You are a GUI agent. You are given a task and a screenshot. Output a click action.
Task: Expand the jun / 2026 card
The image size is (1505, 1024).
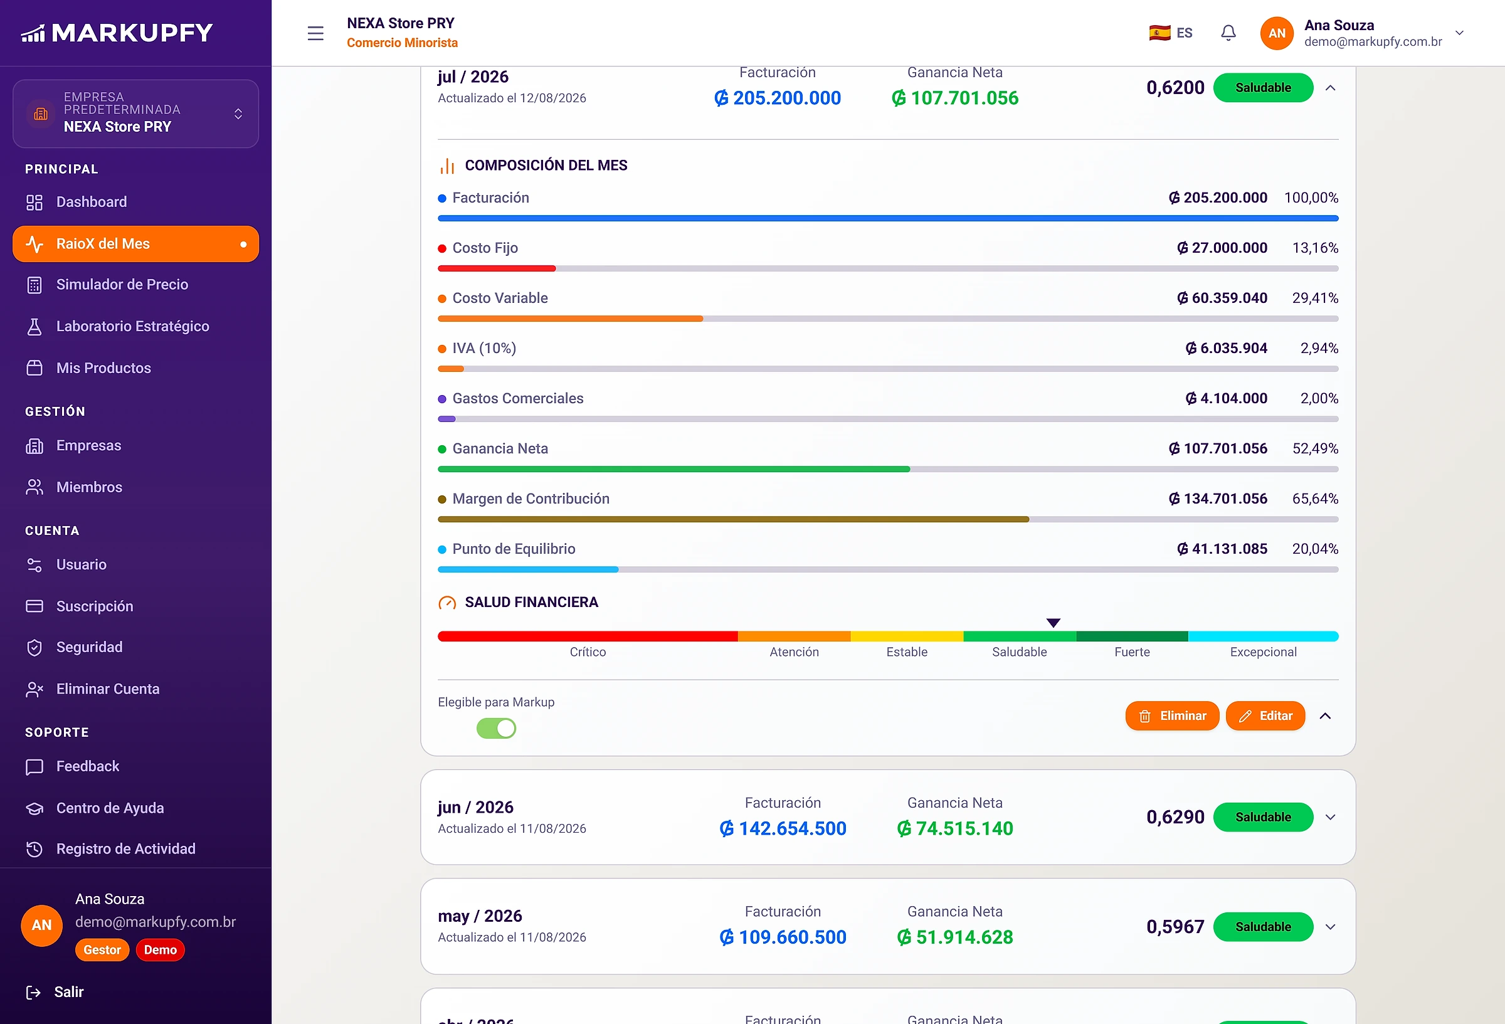(1330, 818)
